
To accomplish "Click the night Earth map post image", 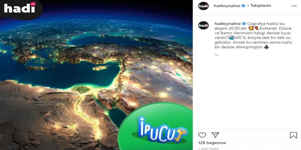I will pyautogui.click(x=96, y=75).
